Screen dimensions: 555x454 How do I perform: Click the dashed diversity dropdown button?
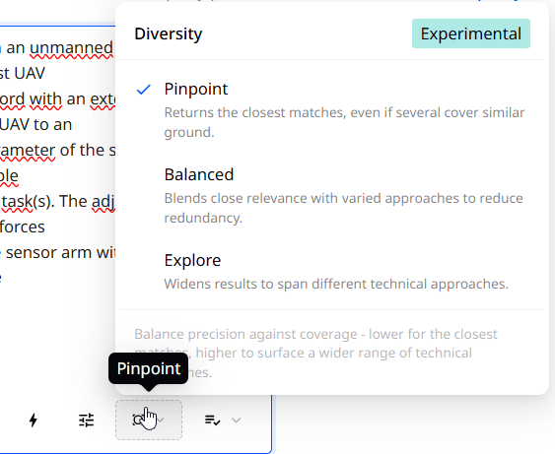click(149, 421)
